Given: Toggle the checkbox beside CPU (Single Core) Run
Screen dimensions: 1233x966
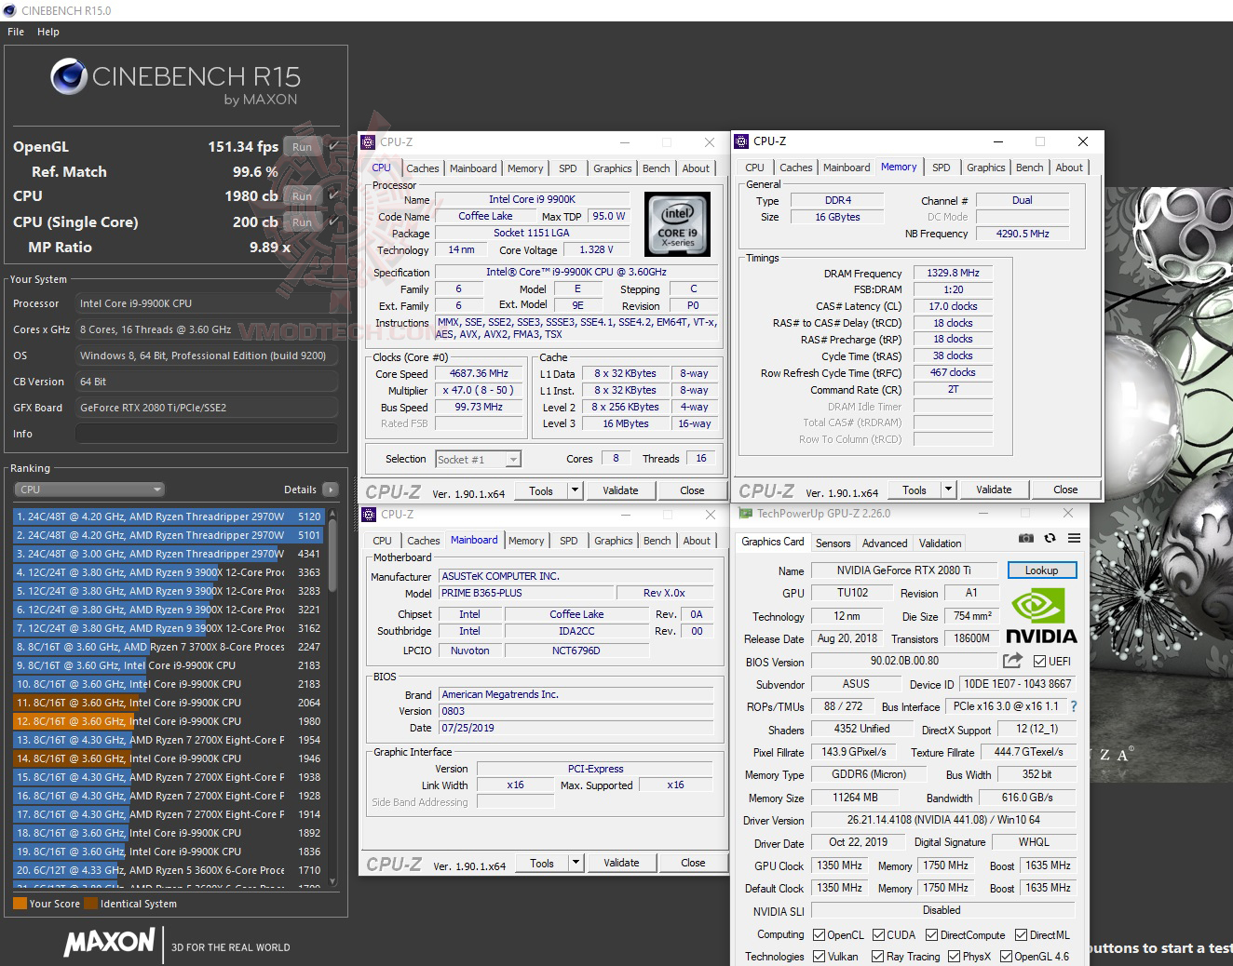Looking at the screenshot, I should (x=333, y=222).
